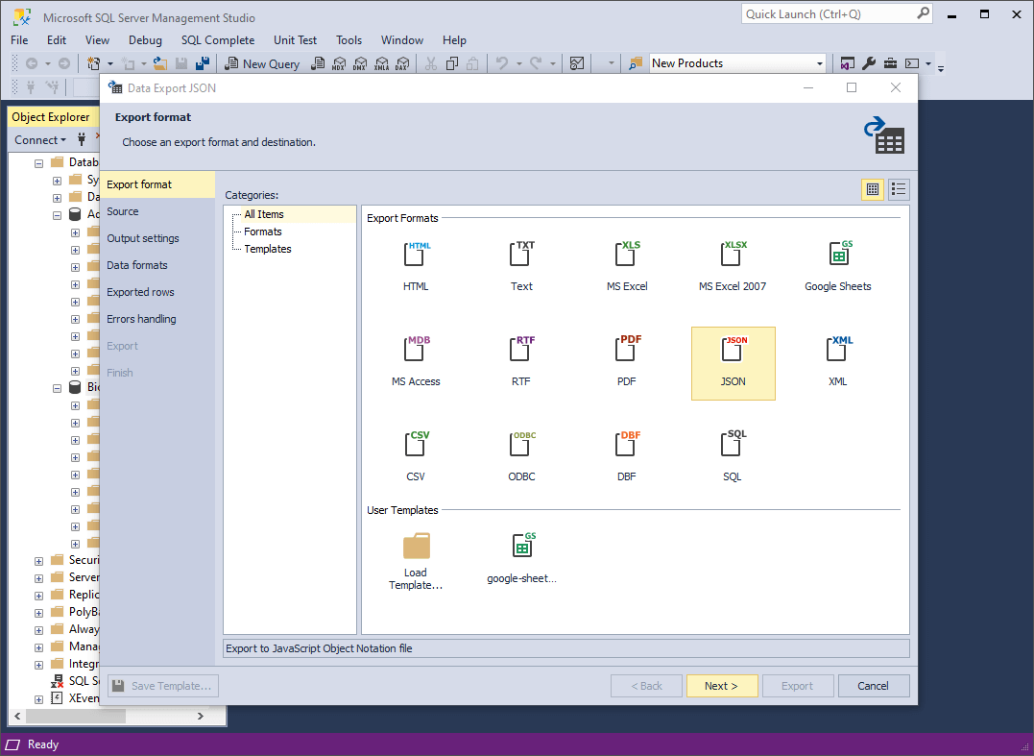Create a New Query from the toolbar
This screenshot has width=1034, height=756.
[x=261, y=63]
